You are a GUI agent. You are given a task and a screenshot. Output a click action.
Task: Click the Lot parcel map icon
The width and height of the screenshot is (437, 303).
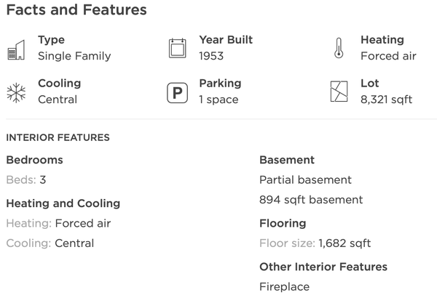click(339, 92)
